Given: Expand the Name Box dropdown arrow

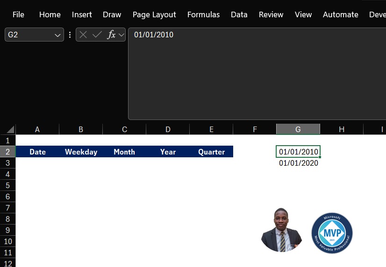Looking at the screenshot, I should pos(57,35).
